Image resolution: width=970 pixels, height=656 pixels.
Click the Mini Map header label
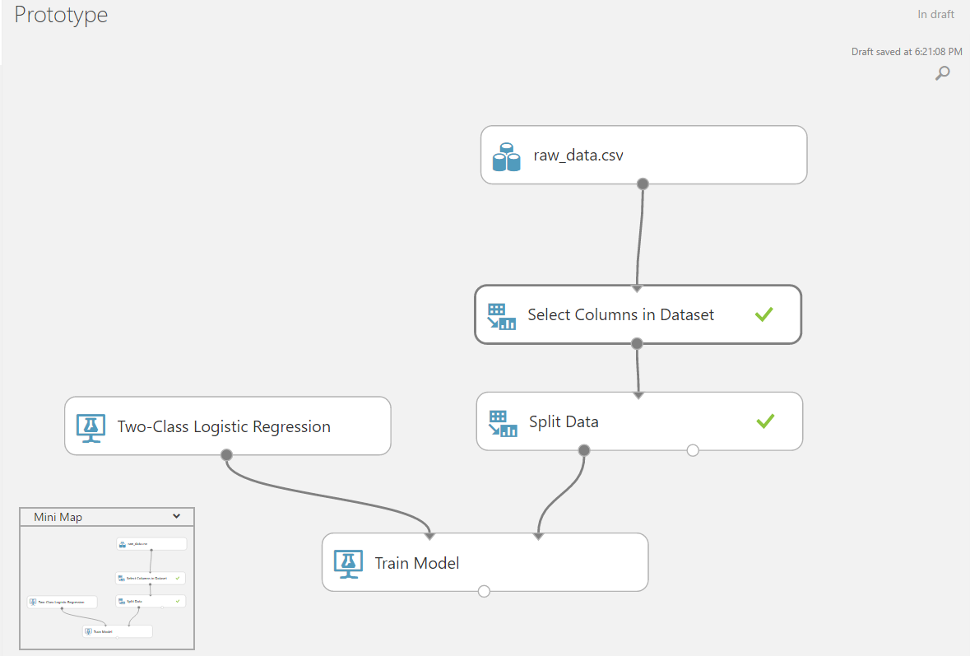pyautogui.click(x=58, y=518)
